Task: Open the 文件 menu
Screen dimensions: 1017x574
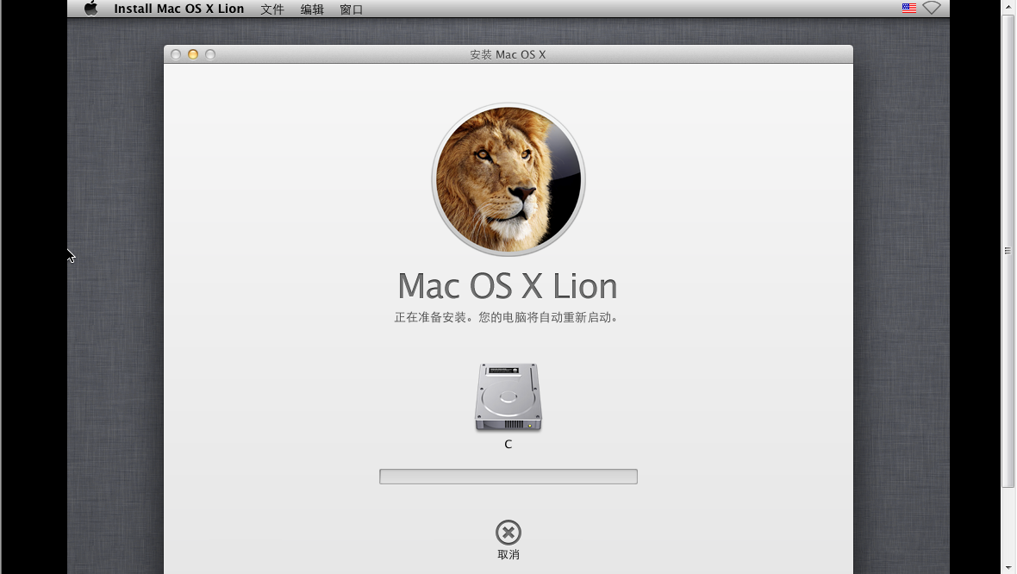Action: click(x=272, y=9)
